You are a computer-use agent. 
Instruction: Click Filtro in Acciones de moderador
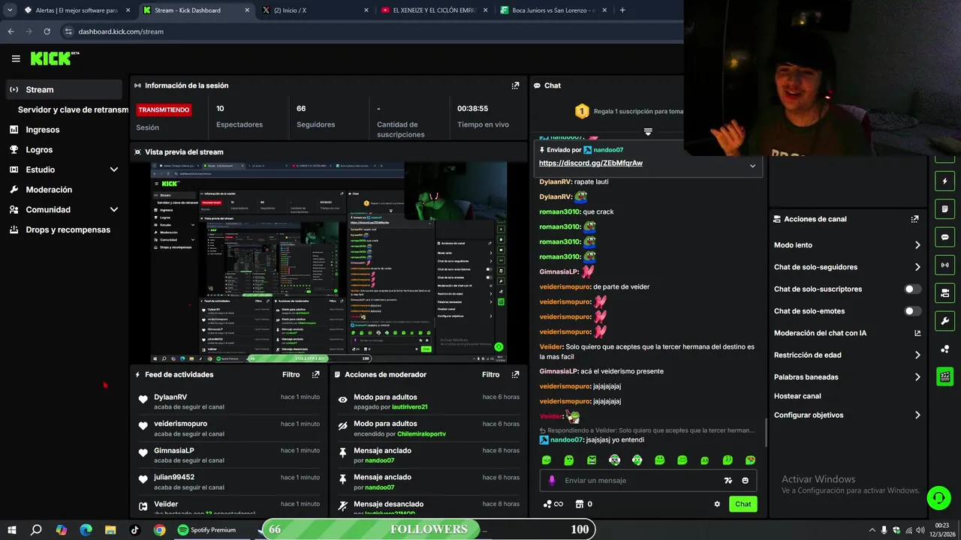click(490, 374)
